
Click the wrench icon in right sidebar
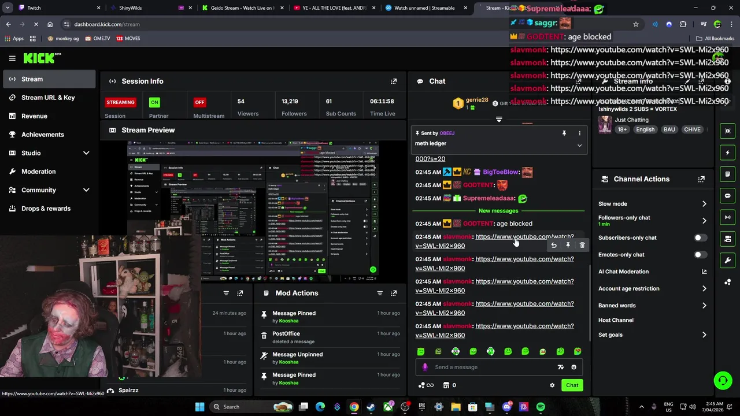pyautogui.click(x=728, y=261)
